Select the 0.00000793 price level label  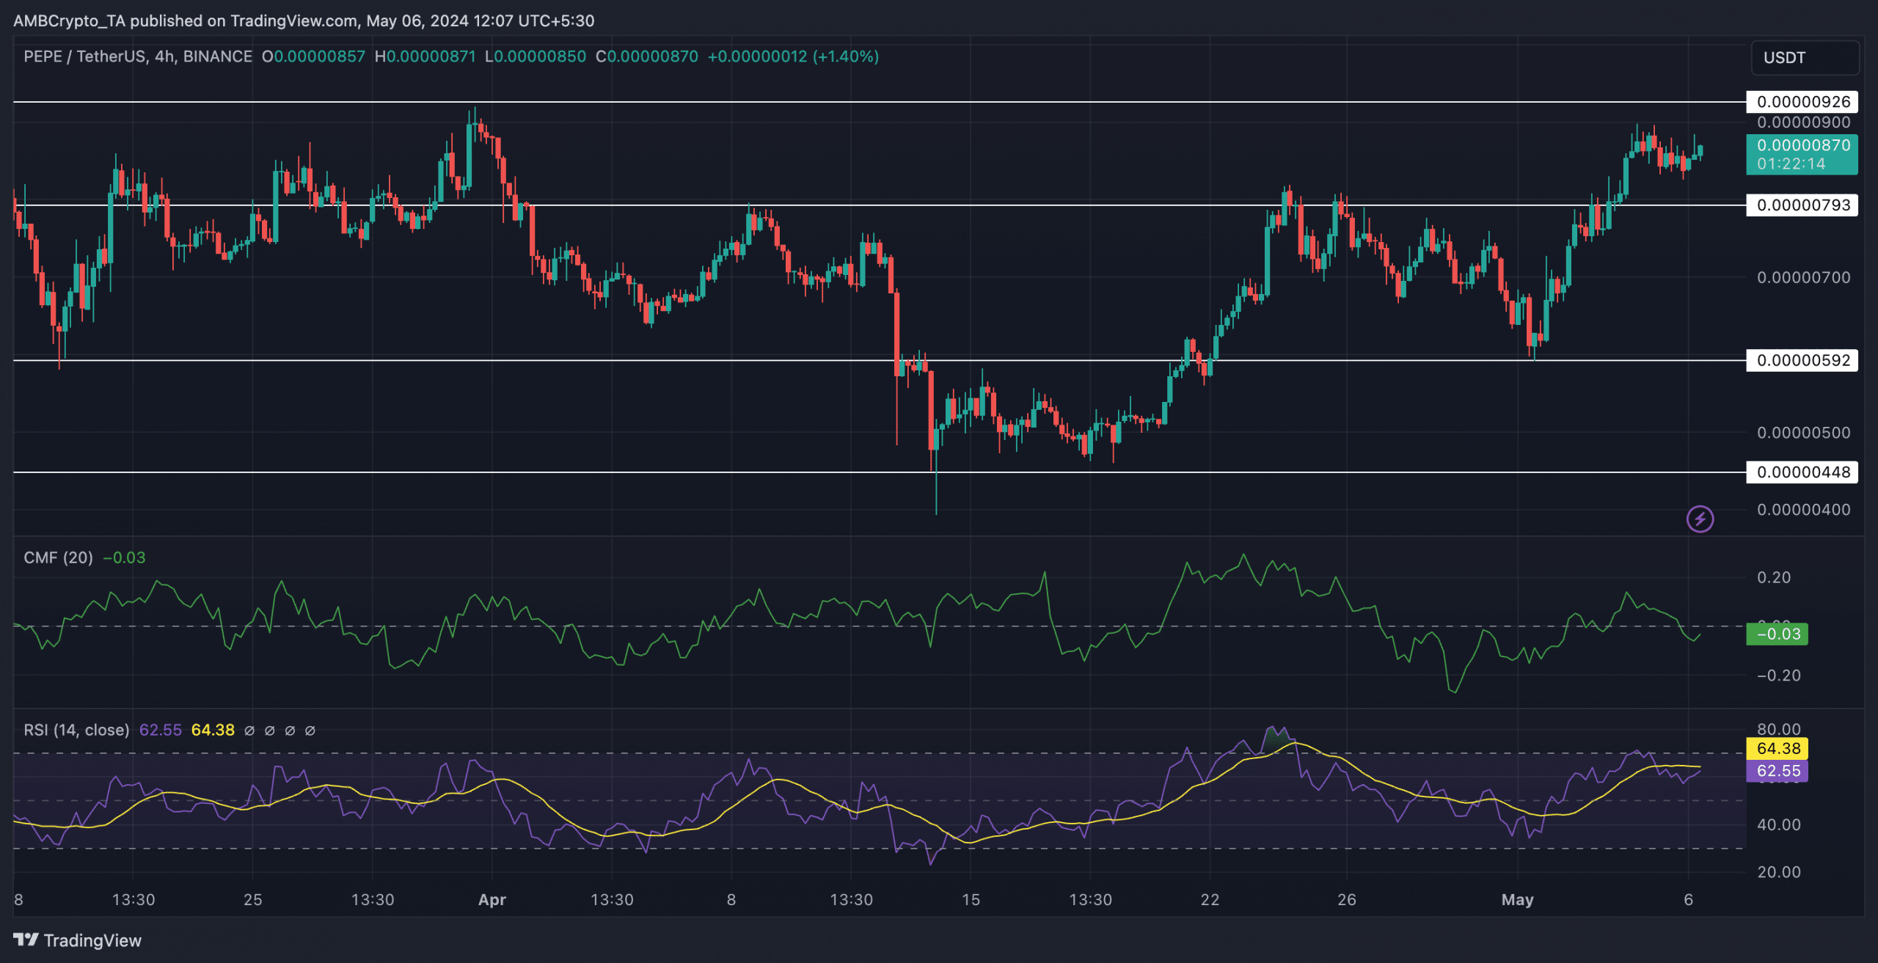[x=1802, y=205]
